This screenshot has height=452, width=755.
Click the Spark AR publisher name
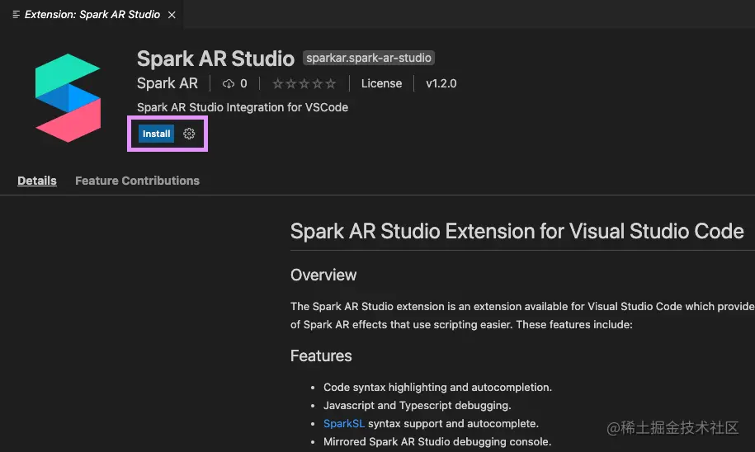click(x=167, y=83)
